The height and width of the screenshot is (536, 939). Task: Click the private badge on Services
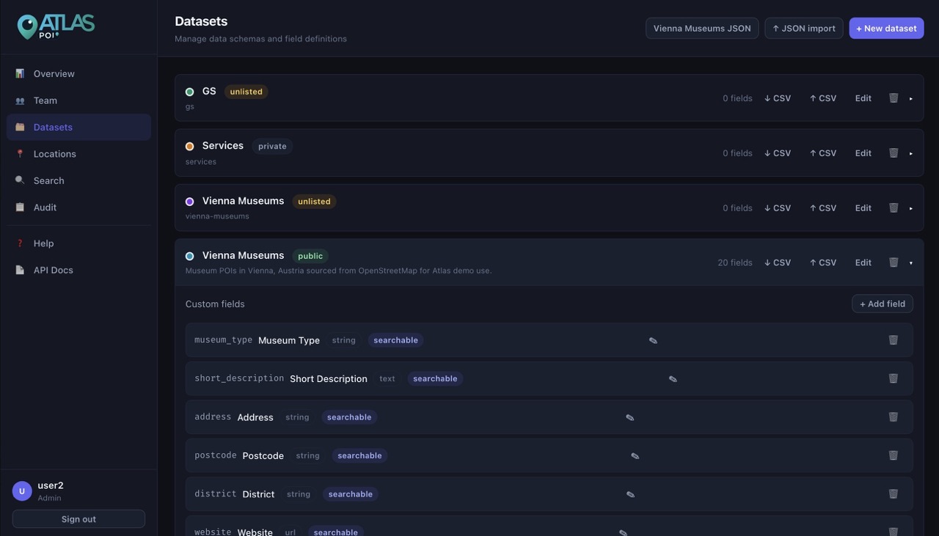pos(272,147)
